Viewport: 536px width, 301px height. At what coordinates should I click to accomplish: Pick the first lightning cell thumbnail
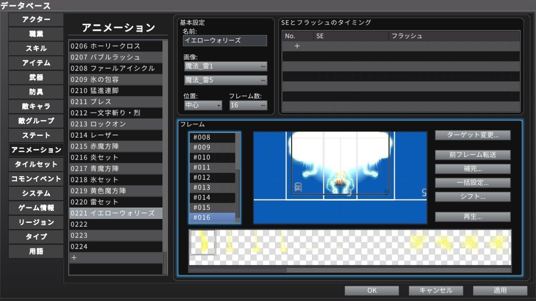(x=203, y=242)
